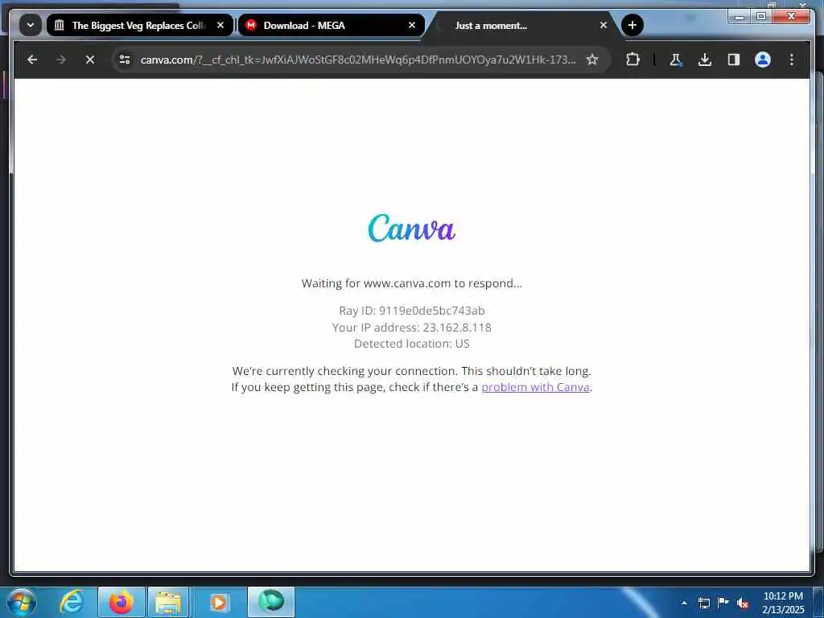
Task: Click Your IP address: 23.162.8.118 text
Action: [411, 328]
